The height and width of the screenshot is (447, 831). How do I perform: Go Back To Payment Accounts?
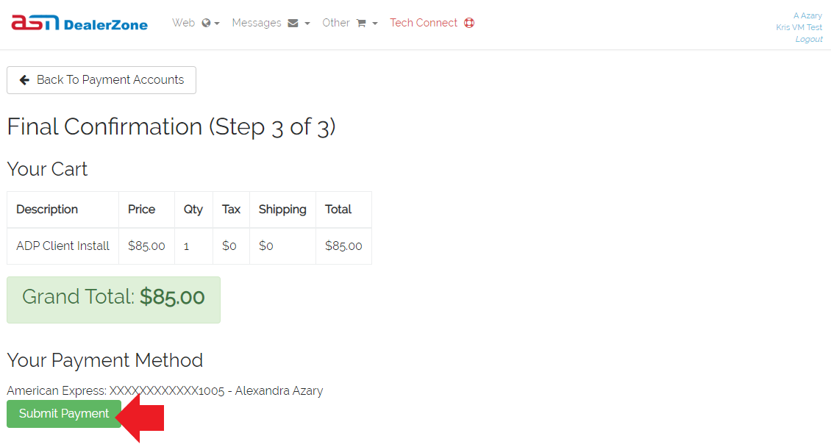[101, 80]
